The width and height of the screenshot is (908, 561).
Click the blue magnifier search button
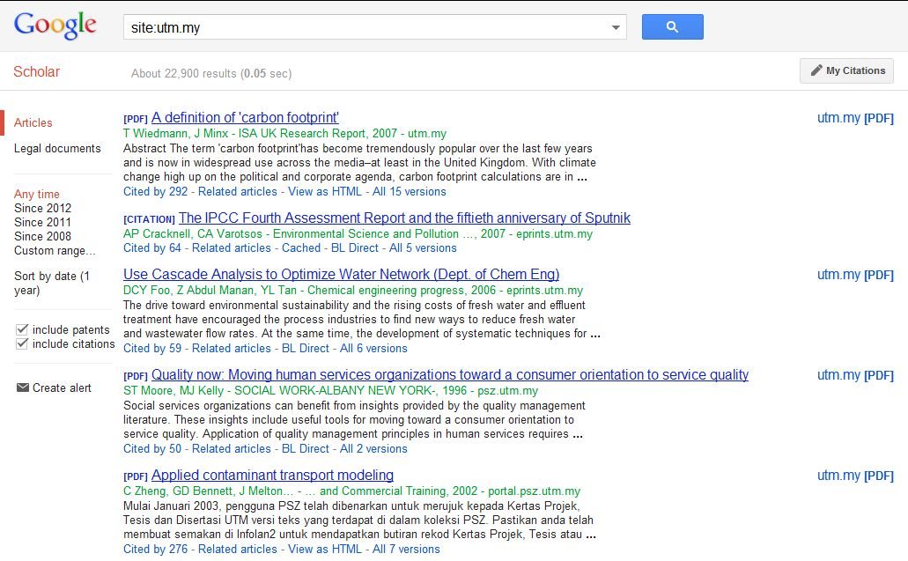click(x=672, y=26)
